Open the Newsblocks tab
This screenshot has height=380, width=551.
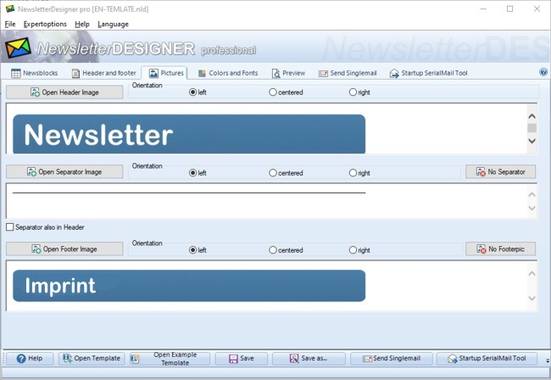click(x=35, y=73)
